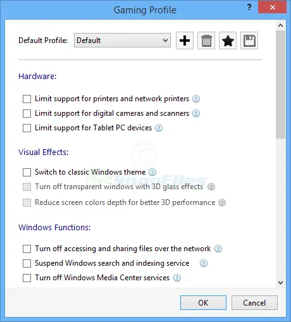Open help for printers and network printers option
The height and width of the screenshot is (322, 291).
click(x=196, y=99)
